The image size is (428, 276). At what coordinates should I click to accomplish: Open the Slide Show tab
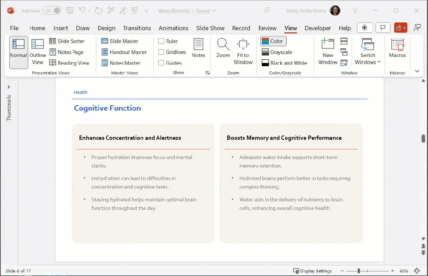(210, 28)
